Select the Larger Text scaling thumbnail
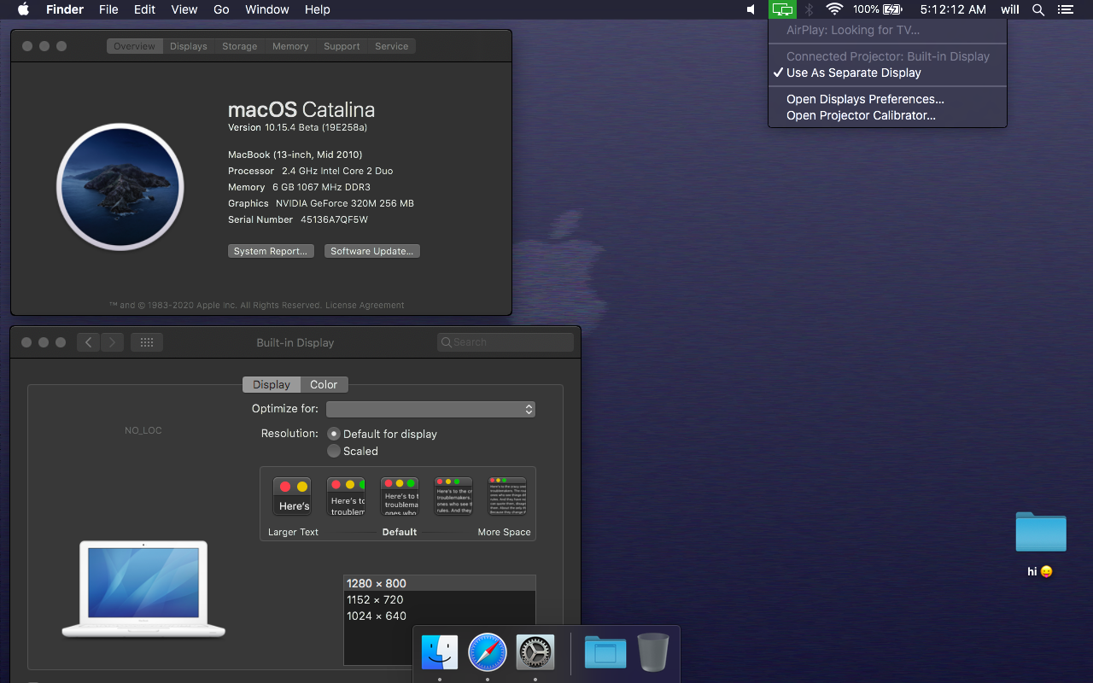The image size is (1093, 683). point(292,497)
